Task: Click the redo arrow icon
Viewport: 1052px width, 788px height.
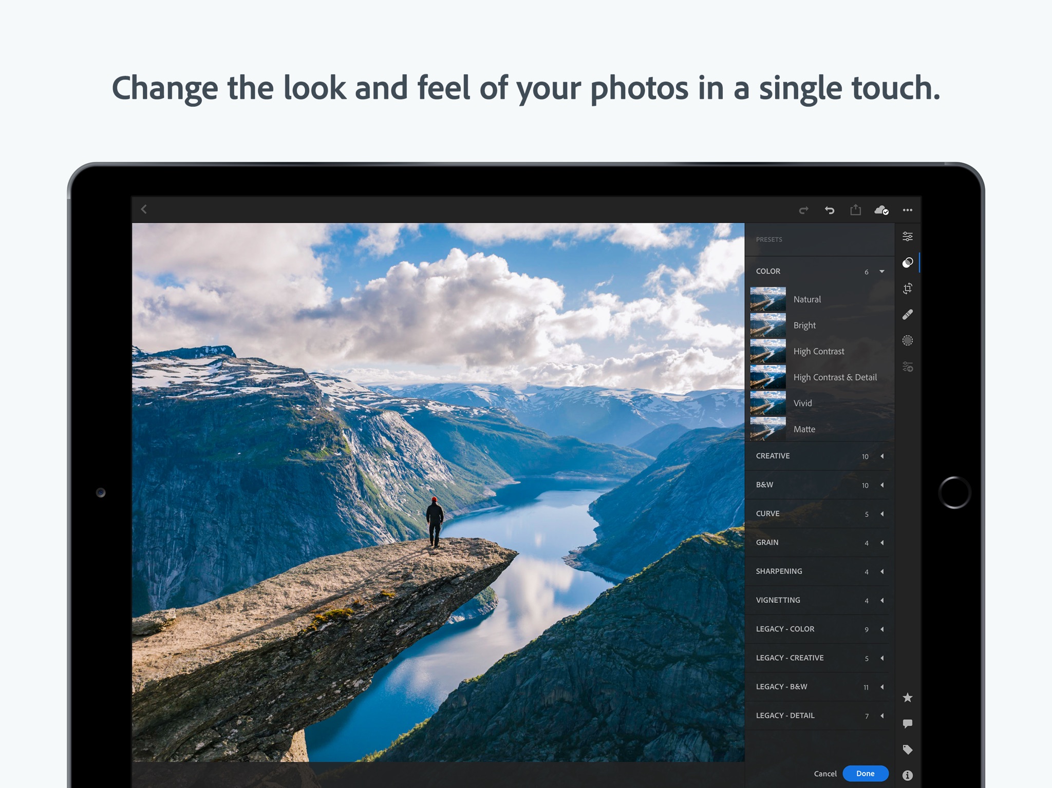Action: click(x=804, y=210)
